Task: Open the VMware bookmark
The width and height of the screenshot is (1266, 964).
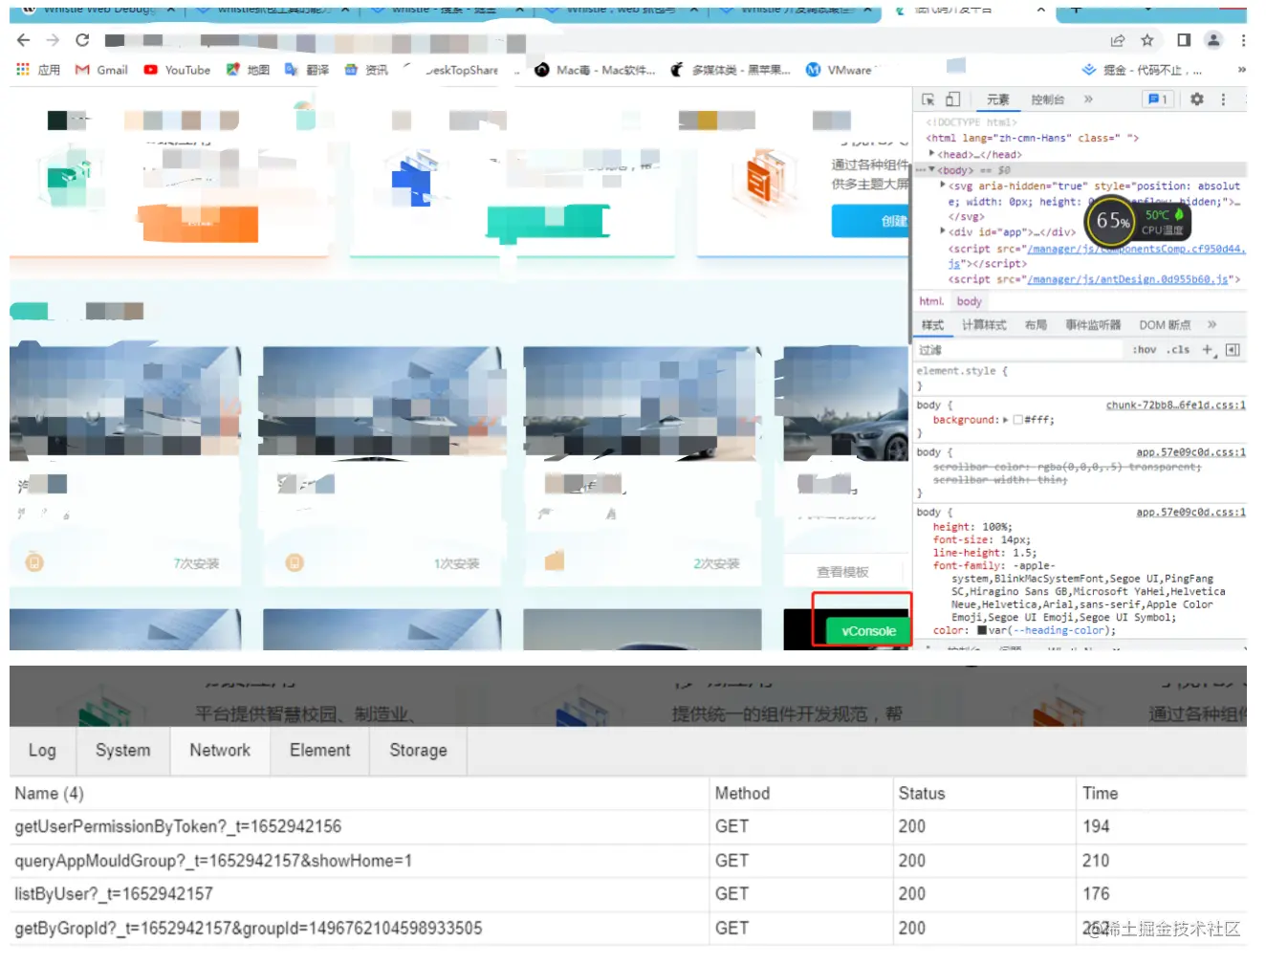Action: coord(840,70)
